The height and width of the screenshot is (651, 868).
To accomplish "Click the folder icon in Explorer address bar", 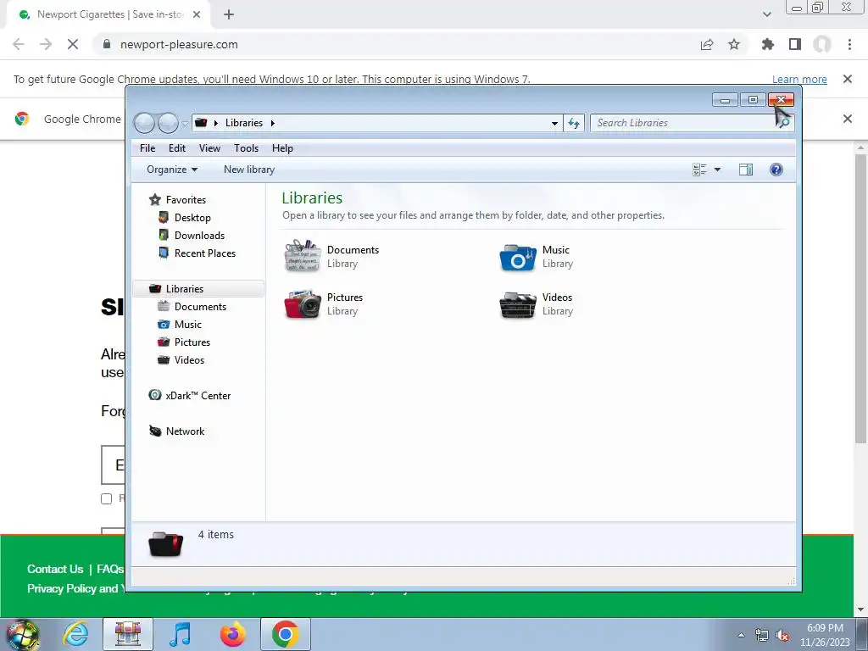I will click(201, 123).
